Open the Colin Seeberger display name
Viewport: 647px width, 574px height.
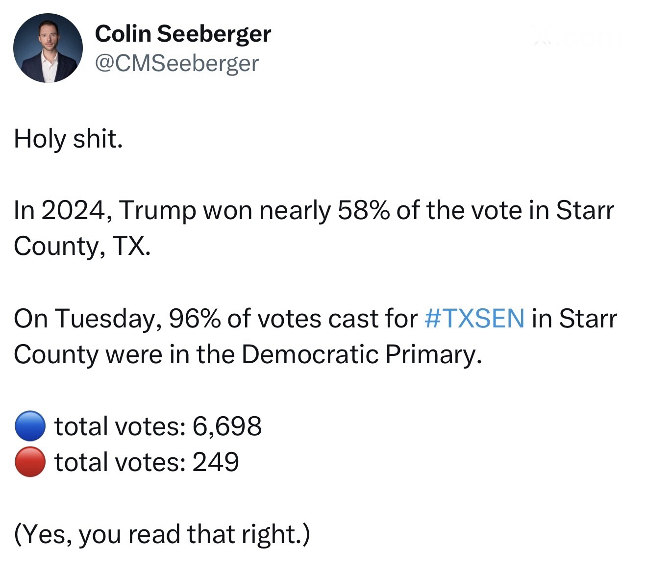182,34
